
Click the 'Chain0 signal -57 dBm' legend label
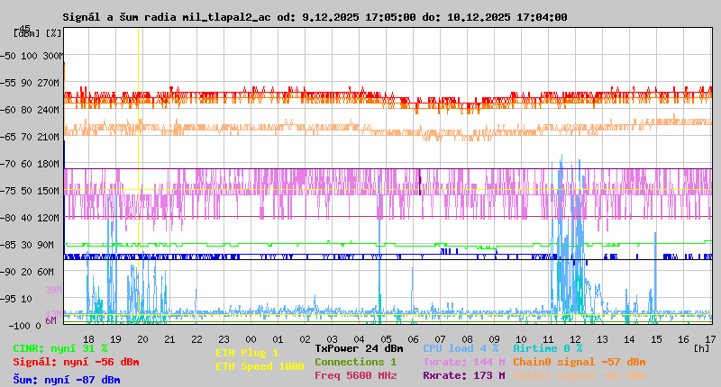[580, 362]
